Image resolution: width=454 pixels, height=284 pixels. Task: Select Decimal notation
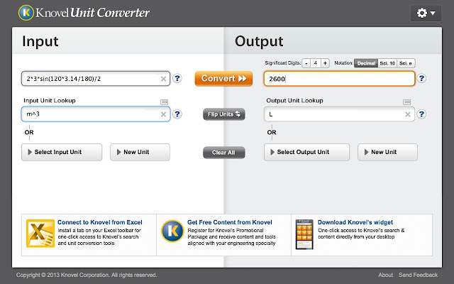pyautogui.click(x=366, y=63)
